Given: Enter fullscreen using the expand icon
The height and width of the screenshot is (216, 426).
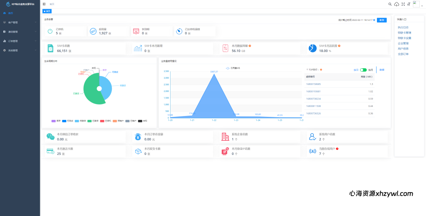Looking at the screenshot, I should (x=403, y=4).
